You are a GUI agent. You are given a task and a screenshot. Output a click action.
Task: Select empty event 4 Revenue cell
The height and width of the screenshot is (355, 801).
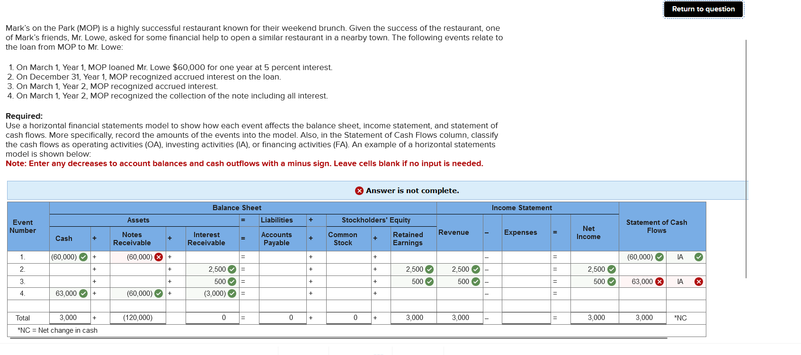pos(460,293)
